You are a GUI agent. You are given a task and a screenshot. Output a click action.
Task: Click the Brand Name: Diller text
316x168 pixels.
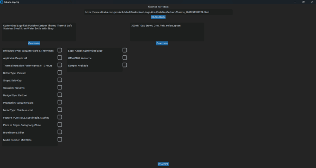click(x=13, y=133)
